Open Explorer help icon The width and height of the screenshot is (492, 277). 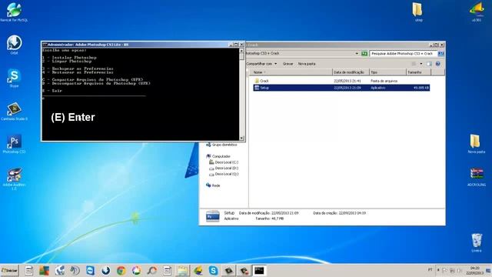[437, 64]
